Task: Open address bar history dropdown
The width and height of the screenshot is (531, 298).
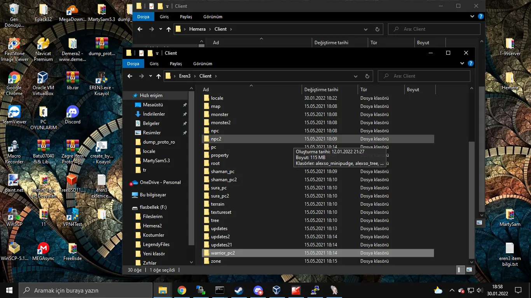Action: (356, 76)
